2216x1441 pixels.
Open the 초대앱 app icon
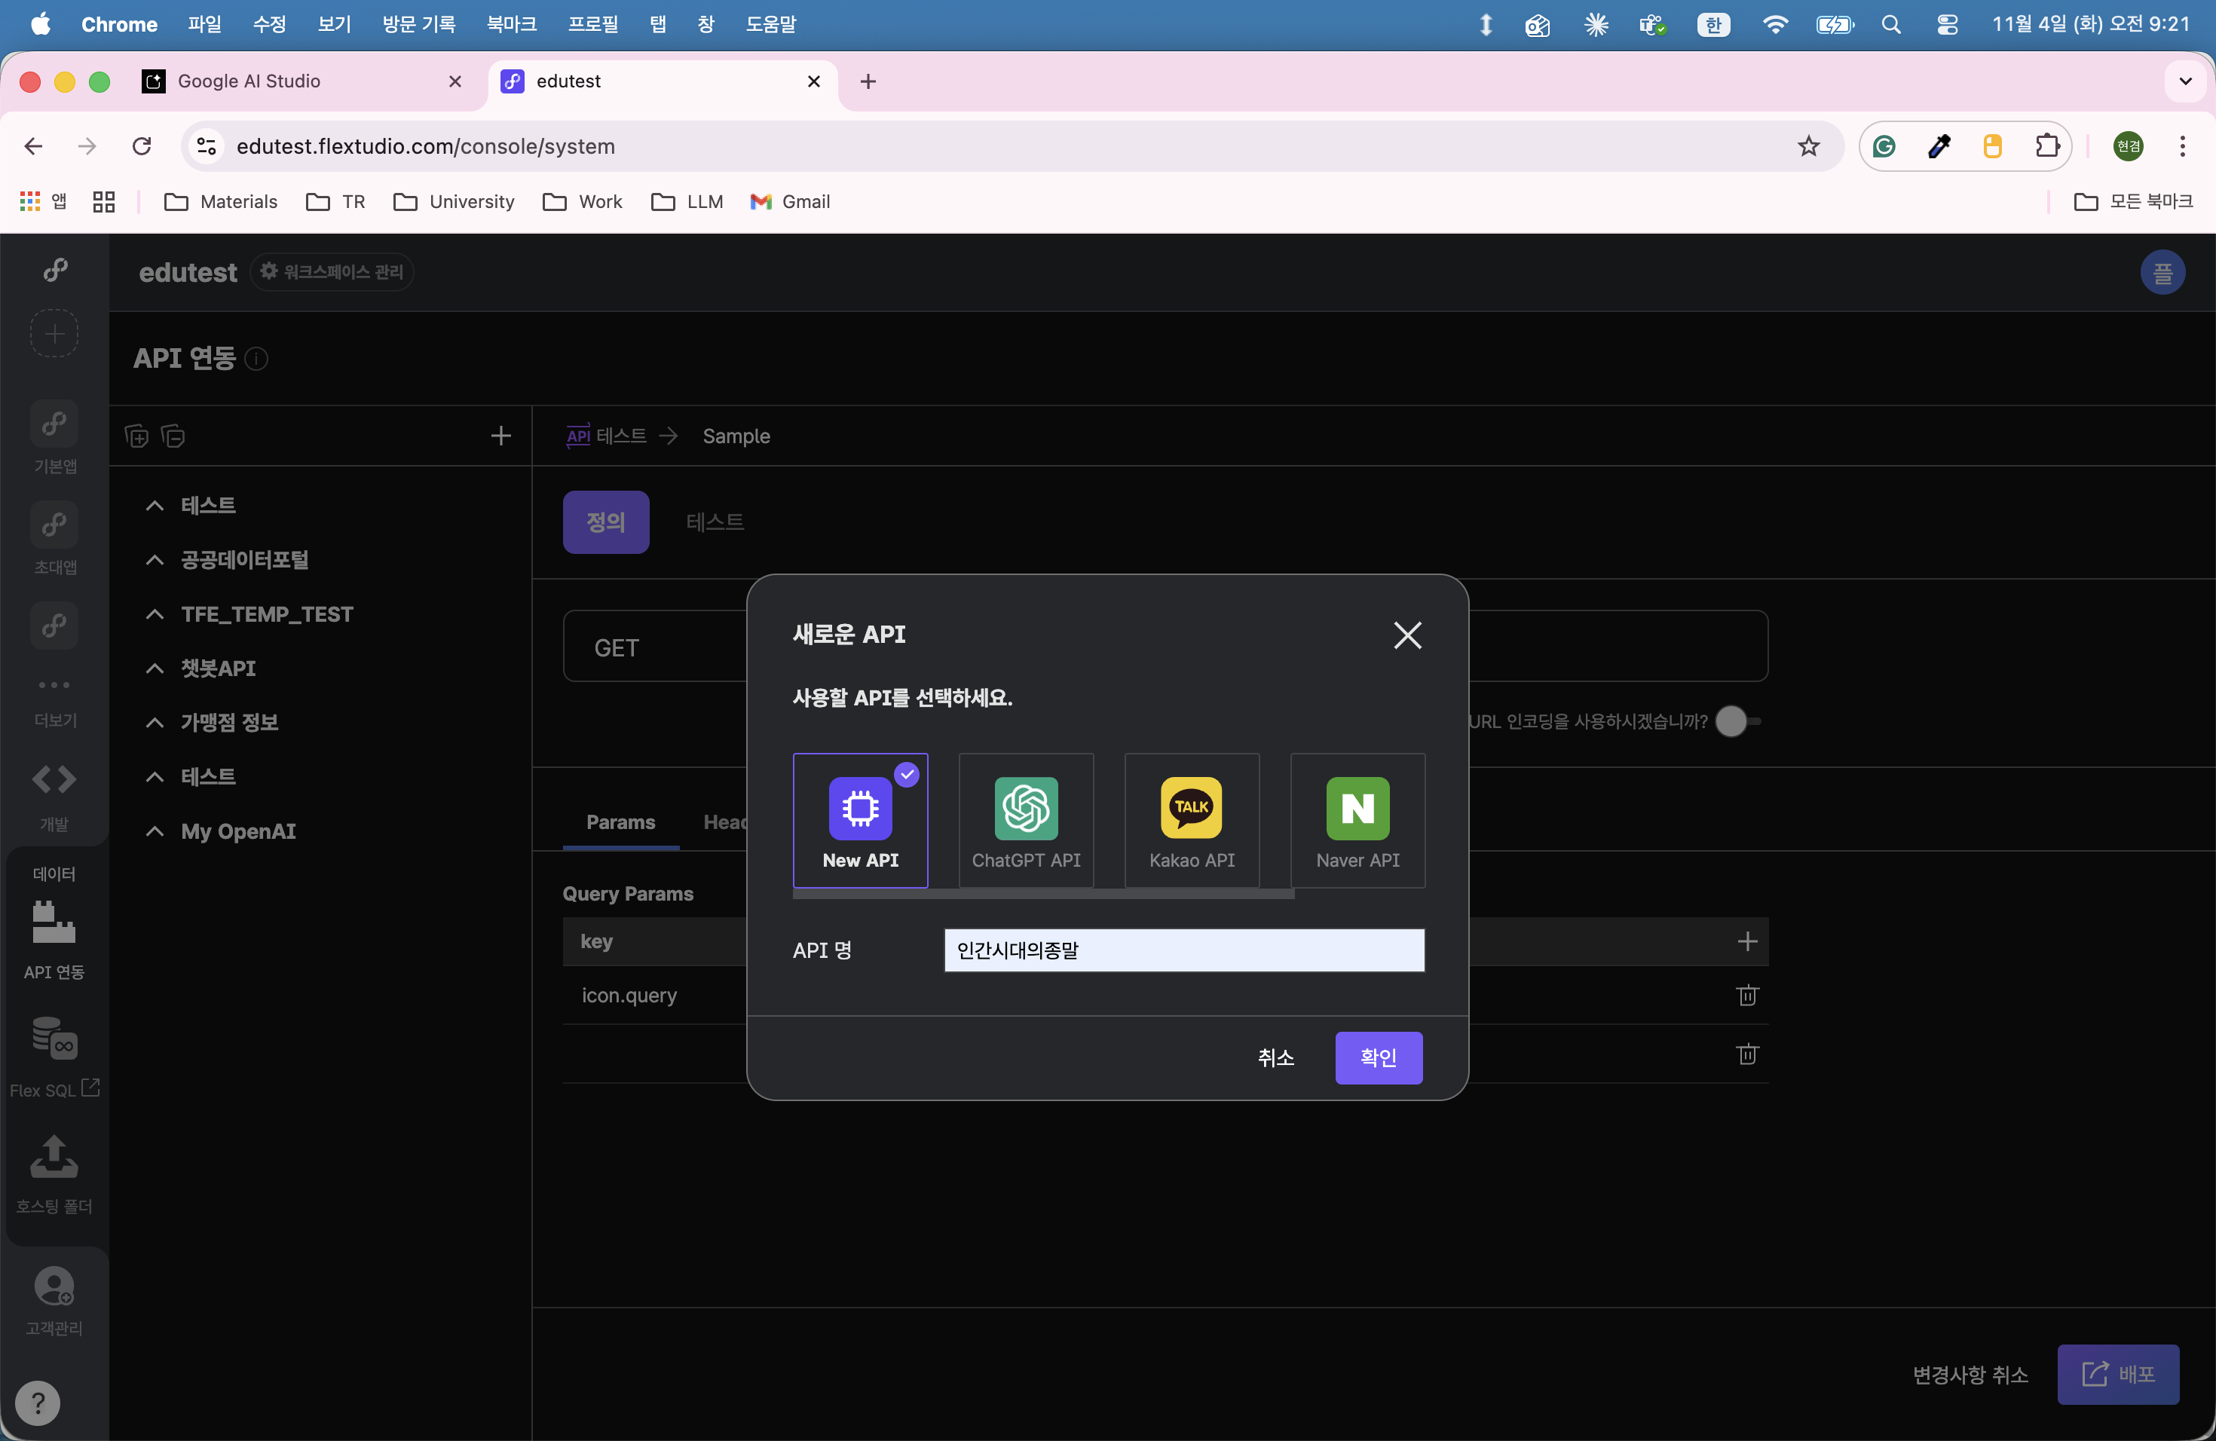pyautogui.click(x=54, y=524)
